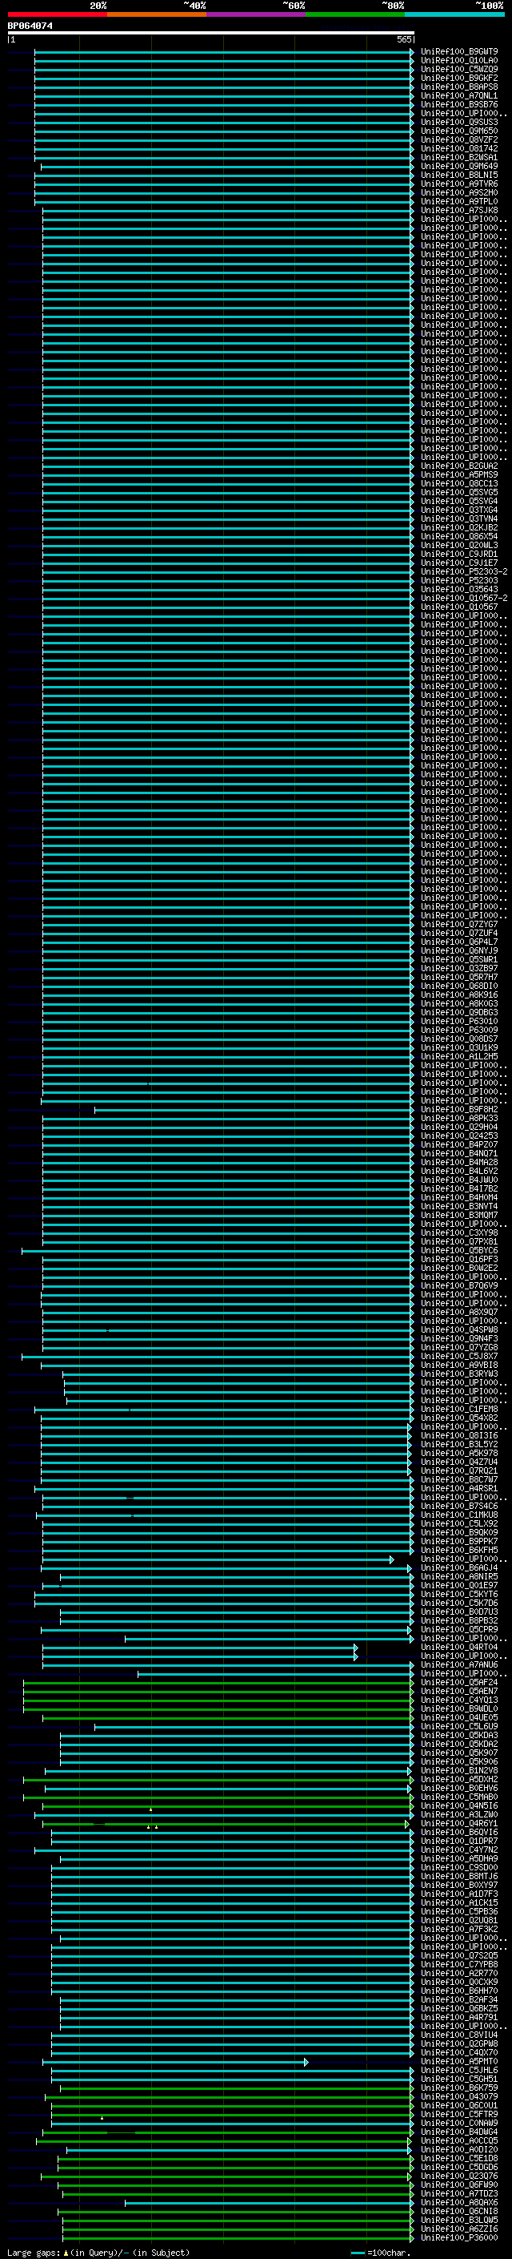Select hit UniRef100_B9SB76

coord(458,104)
